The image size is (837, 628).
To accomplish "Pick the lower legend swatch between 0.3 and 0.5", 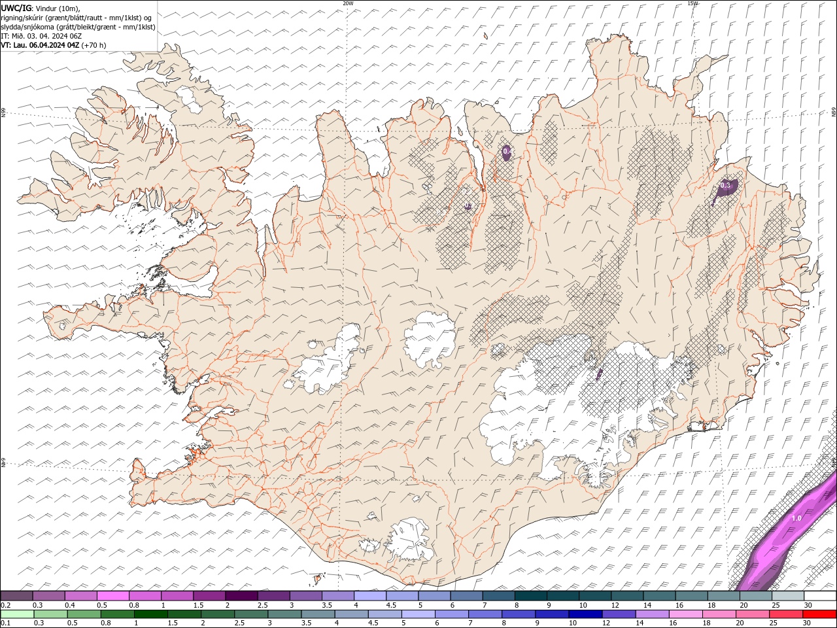I will [x=50, y=614].
